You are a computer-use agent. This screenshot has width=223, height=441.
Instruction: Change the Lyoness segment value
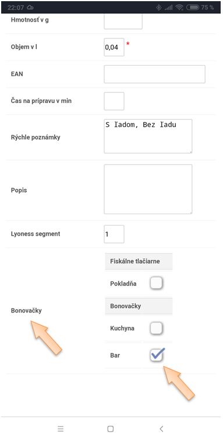114,234
